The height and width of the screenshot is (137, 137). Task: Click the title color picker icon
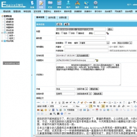click(107, 33)
